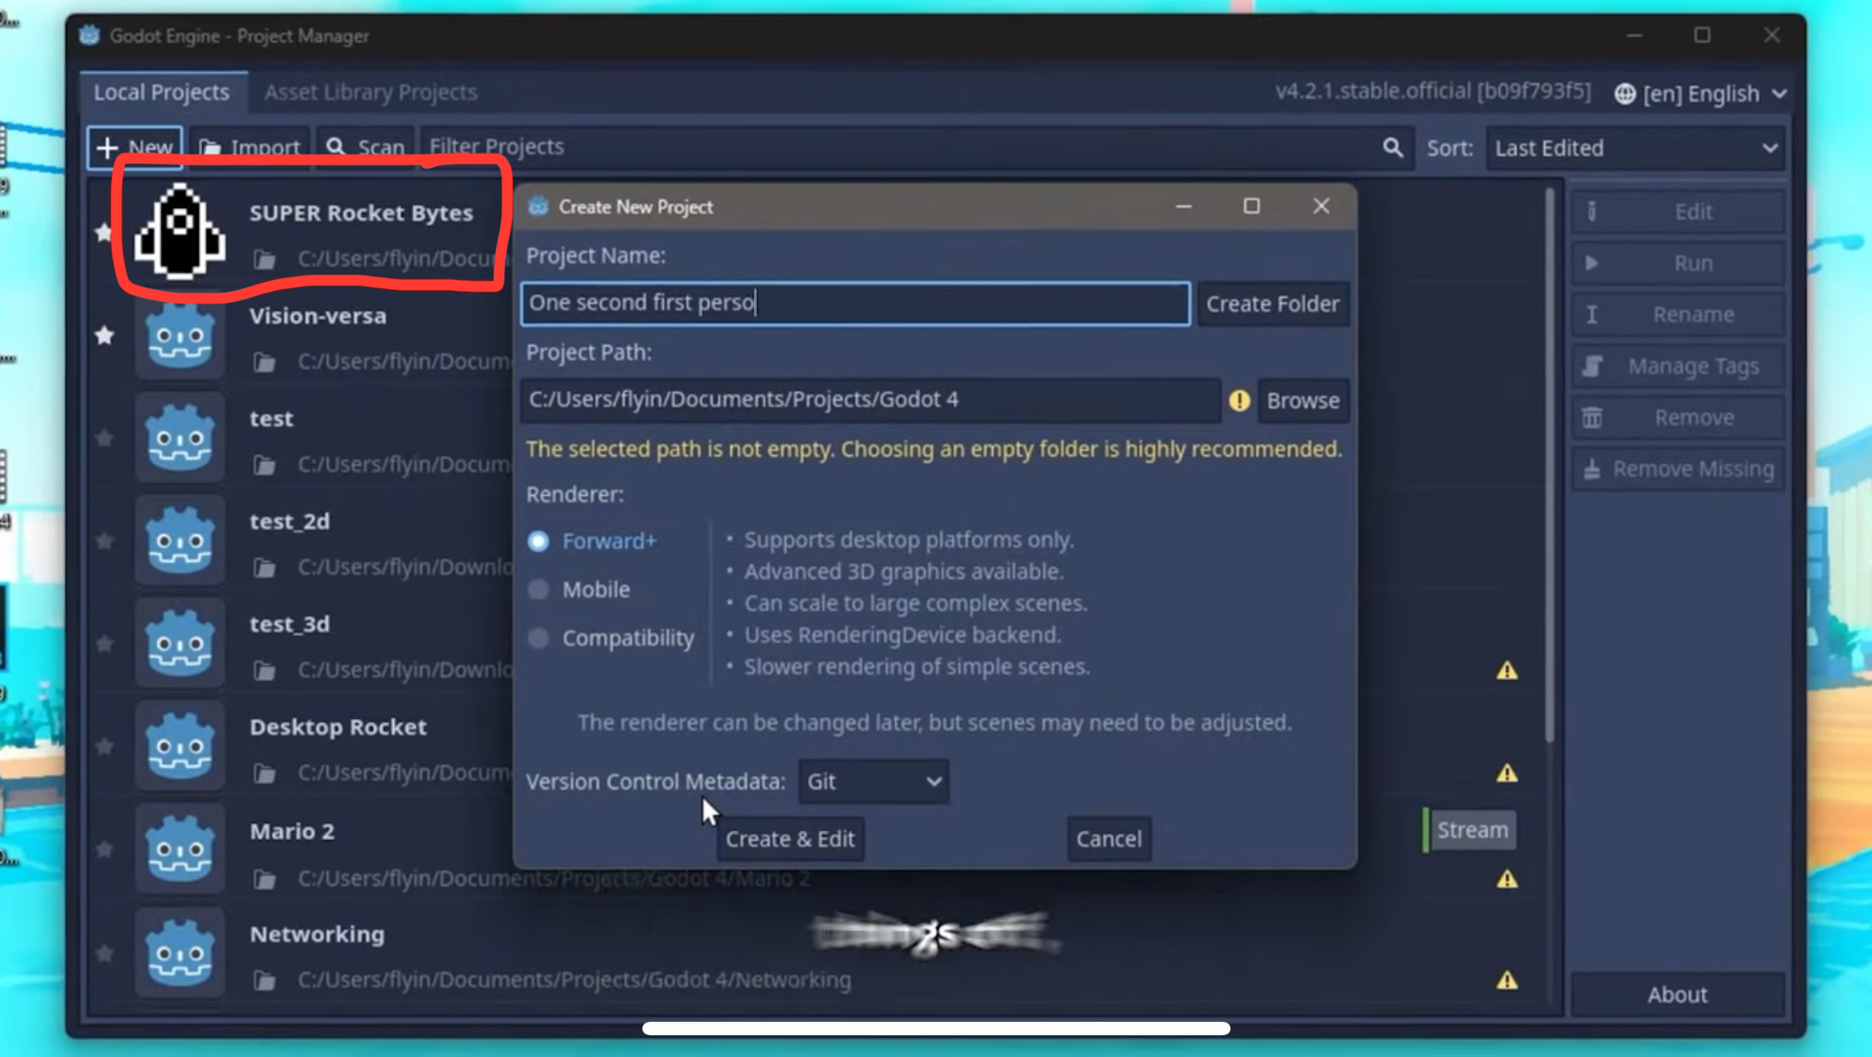The width and height of the screenshot is (1872, 1057).
Task: Select the Forward+ renderer option
Action: (539, 540)
